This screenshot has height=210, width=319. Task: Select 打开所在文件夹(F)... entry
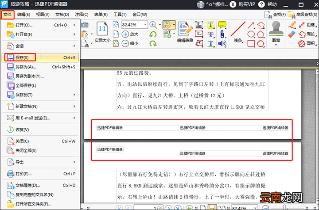(x=40, y=204)
